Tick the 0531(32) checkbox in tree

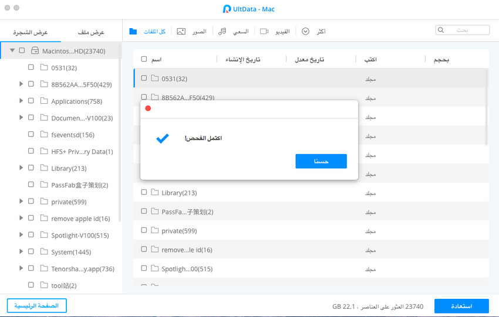coord(31,67)
